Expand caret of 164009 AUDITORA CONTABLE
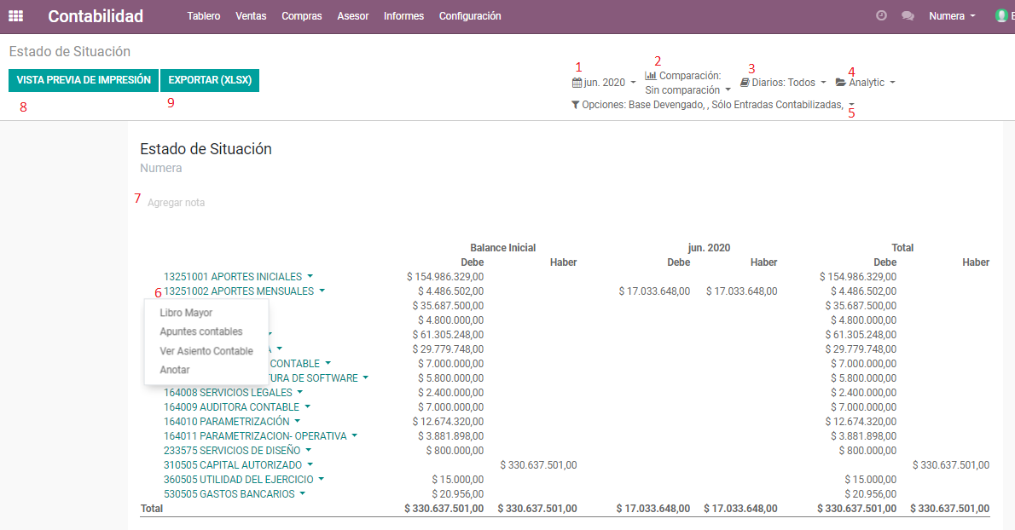This screenshot has height=530, width=1015. tap(307, 407)
